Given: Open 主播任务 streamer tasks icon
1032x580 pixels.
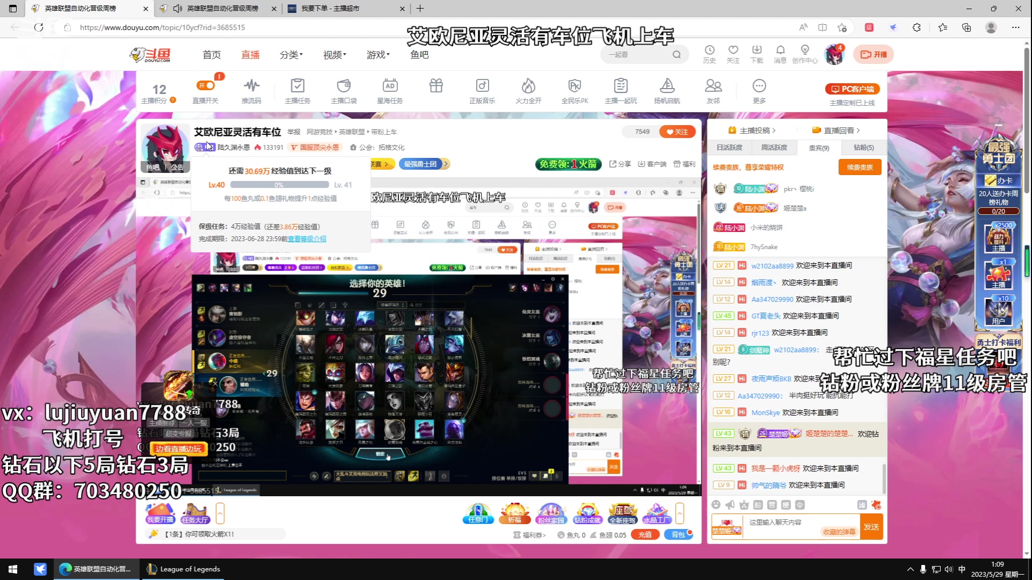Looking at the screenshot, I should tap(297, 90).
